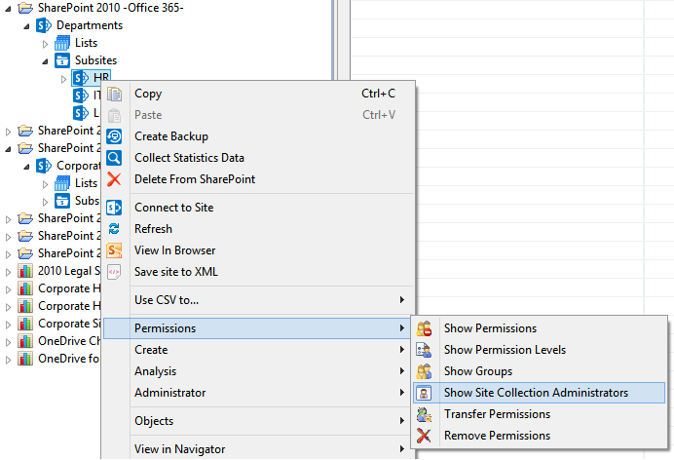This screenshot has width=674, height=460.
Task: Click the Show Permission Levels icon
Action: coord(424,350)
